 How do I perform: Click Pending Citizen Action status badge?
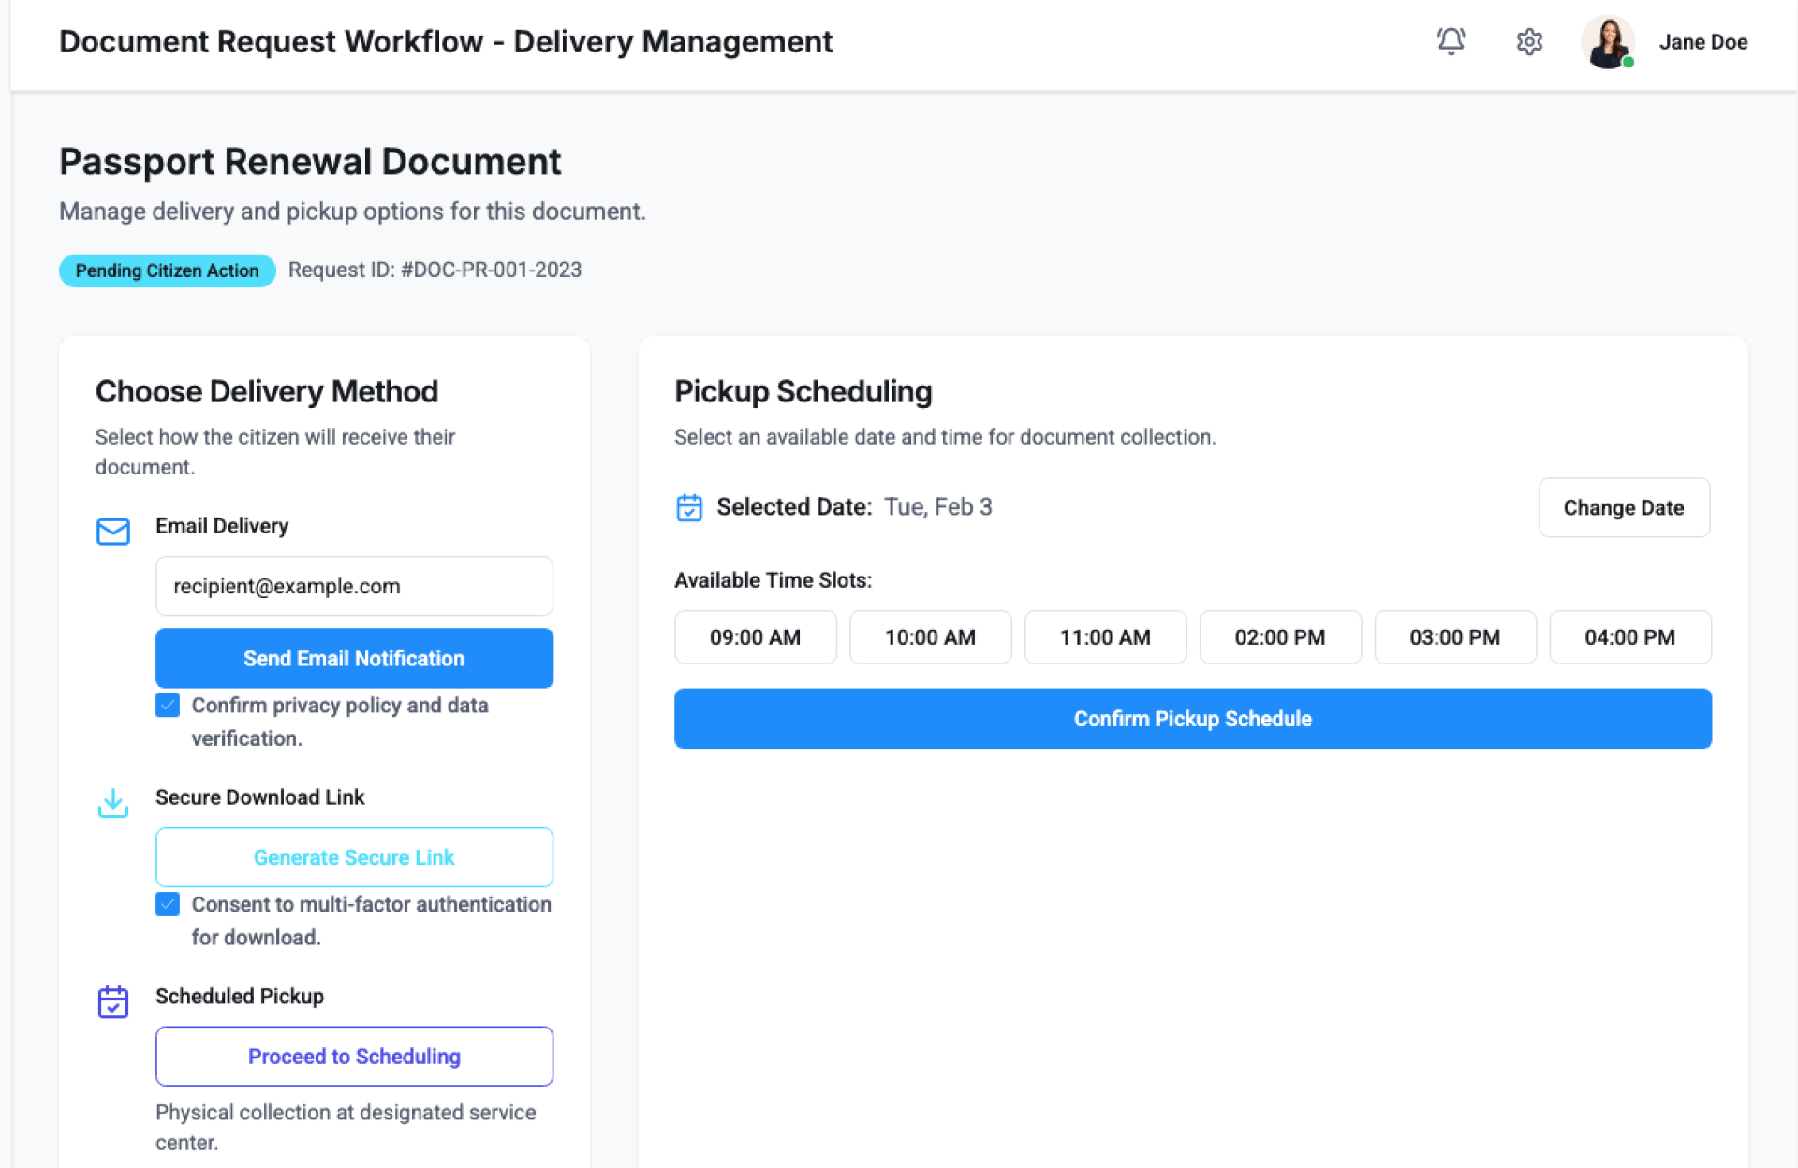click(x=167, y=270)
